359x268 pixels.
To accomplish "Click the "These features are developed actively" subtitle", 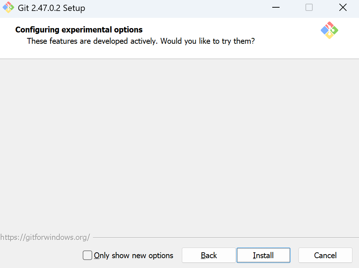I will (x=92, y=41).
